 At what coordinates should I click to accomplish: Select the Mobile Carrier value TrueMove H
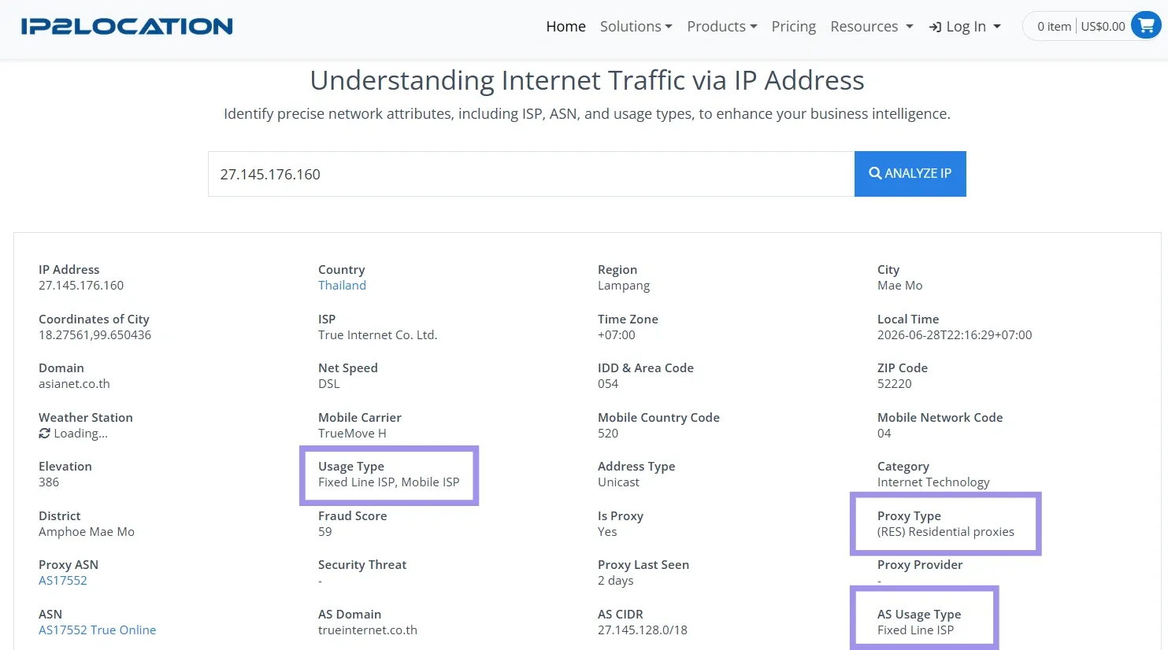click(352, 434)
